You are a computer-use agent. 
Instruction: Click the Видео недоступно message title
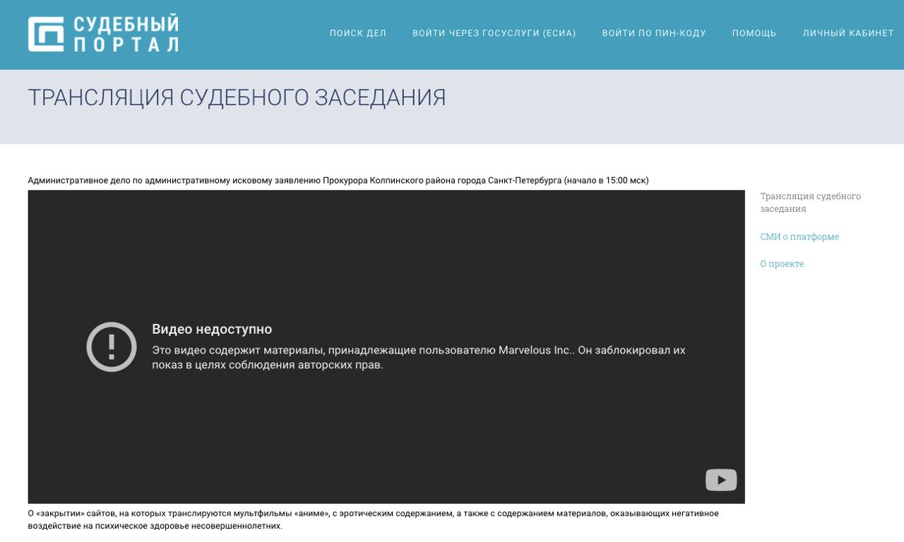tap(212, 330)
